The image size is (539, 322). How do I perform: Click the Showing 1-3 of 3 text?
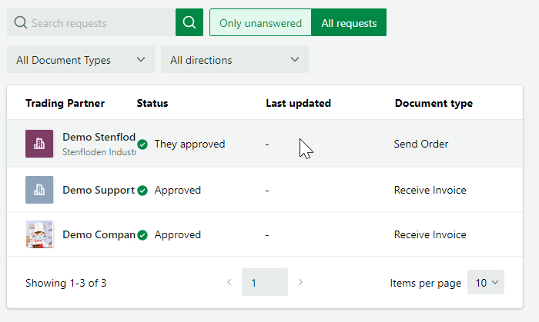[66, 283]
